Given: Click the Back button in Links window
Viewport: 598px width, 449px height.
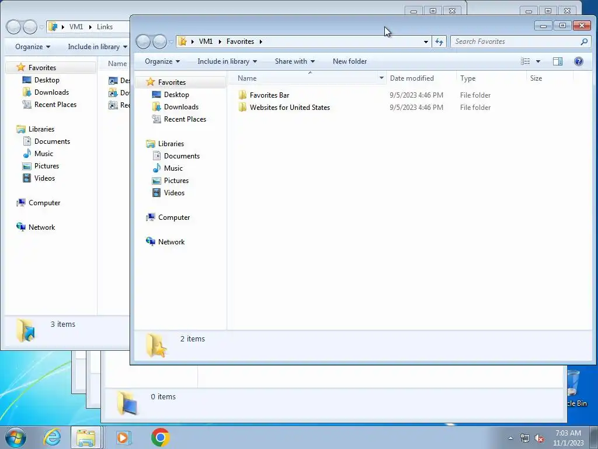Looking at the screenshot, I should coord(13,27).
